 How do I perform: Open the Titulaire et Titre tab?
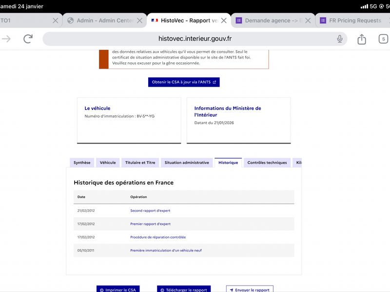(x=140, y=163)
